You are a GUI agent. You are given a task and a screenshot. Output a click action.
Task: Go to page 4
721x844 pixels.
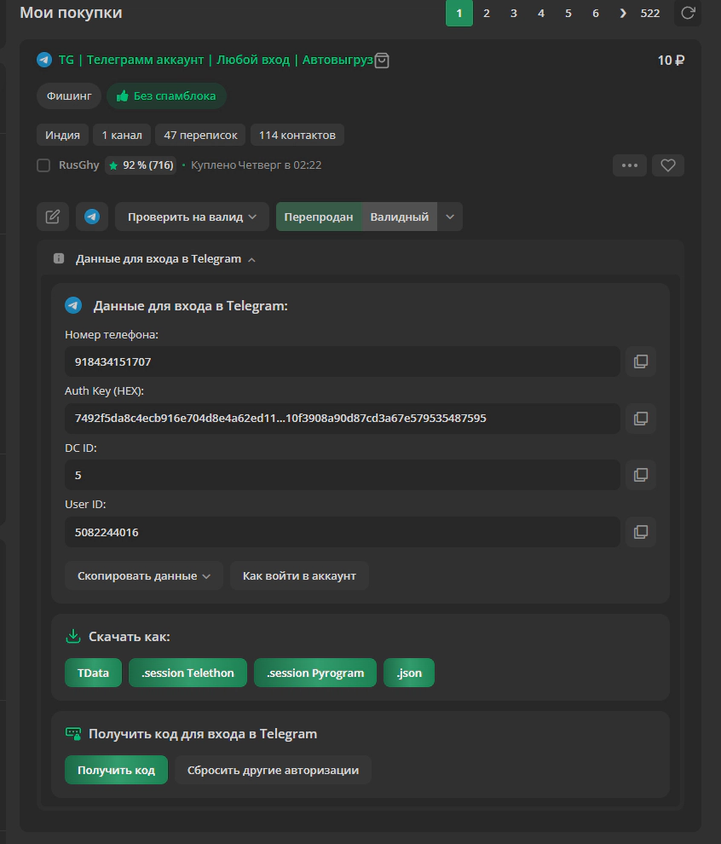pos(540,13)
